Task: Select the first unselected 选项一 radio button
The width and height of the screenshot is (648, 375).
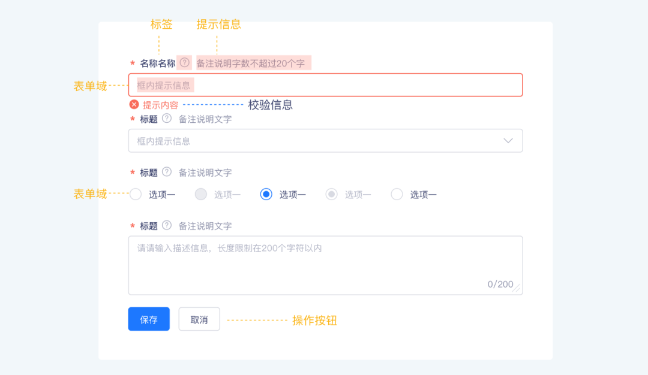Action: (136, 194)
